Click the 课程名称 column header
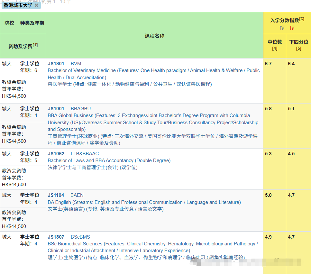The height and width of the screenshot is (274, 311). [154, 36]
